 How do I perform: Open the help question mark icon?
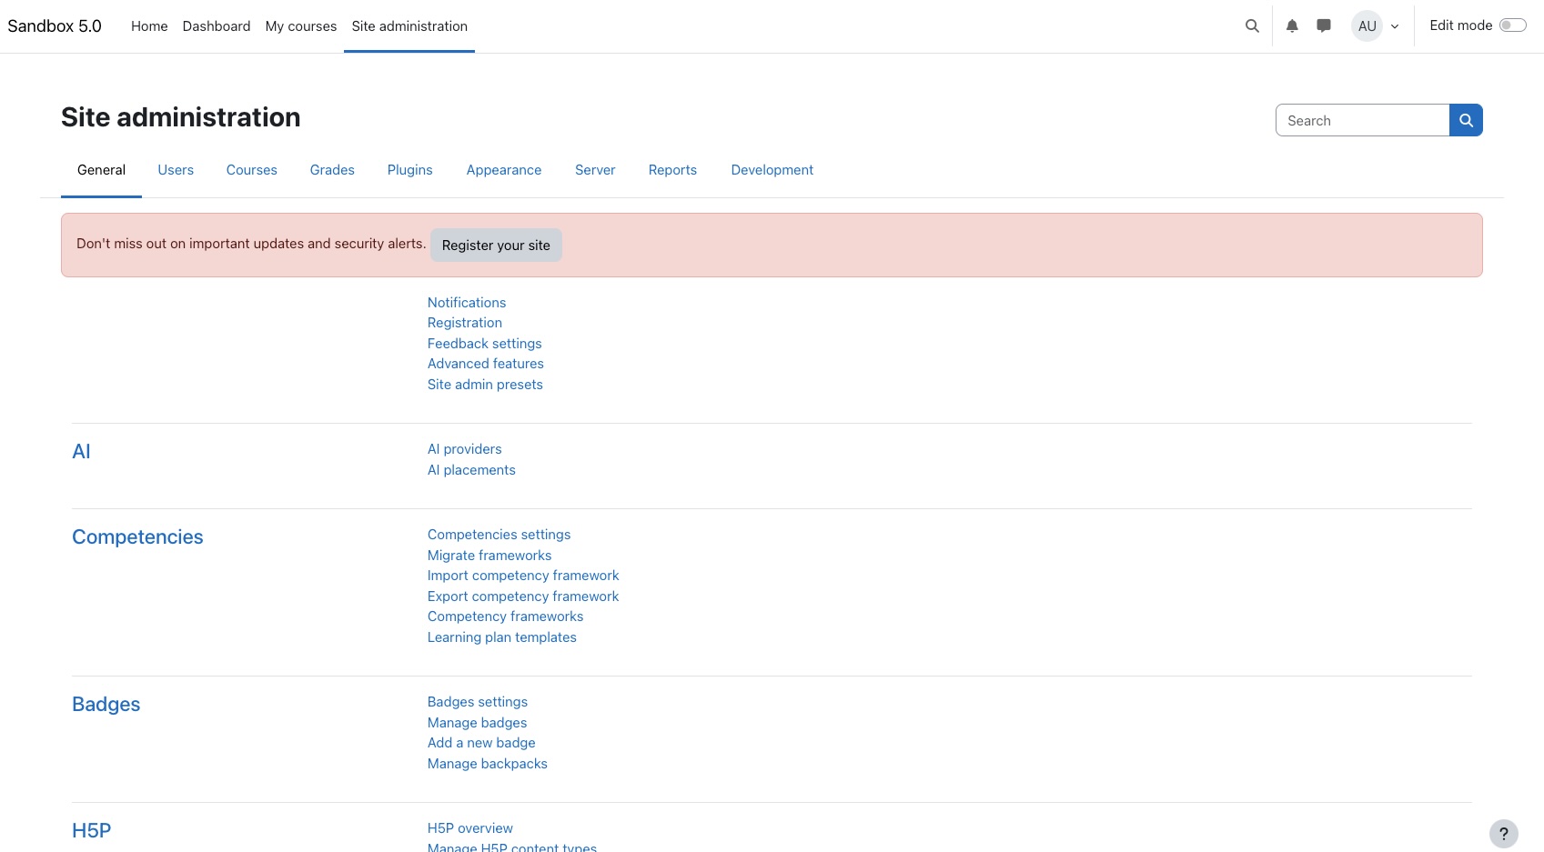(x=1503, y=833)
